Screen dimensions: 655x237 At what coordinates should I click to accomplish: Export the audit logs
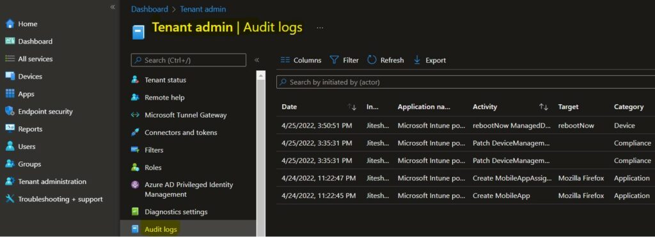coord(429,60)
